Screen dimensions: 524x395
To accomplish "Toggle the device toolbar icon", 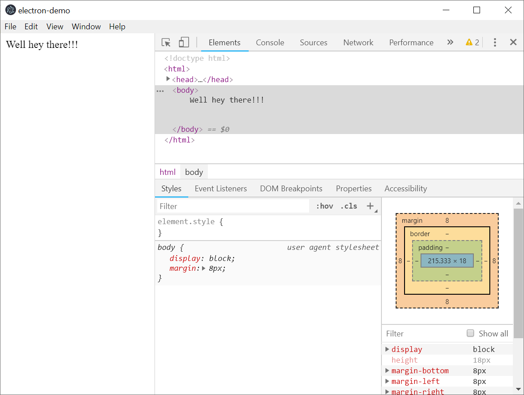I will [x=184, y=43].
